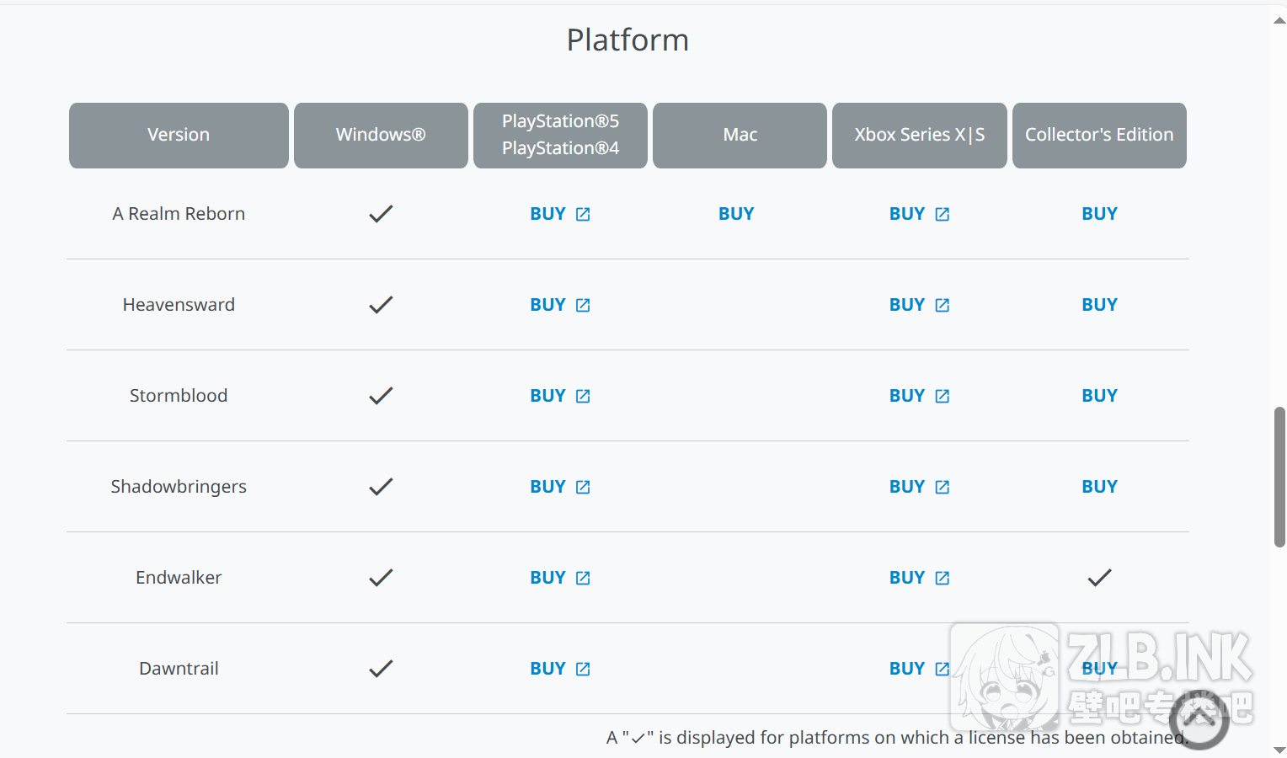Buy A Realm Reborn for Mac
The height and width of the screenshot is (758, 1287).
(x=736, y=214)
